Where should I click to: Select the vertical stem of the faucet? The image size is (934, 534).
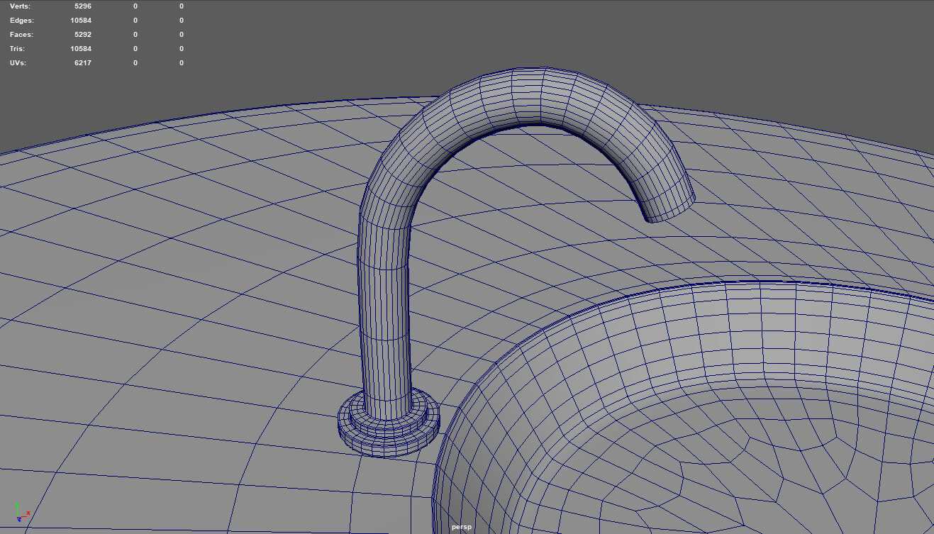point(383,312)
